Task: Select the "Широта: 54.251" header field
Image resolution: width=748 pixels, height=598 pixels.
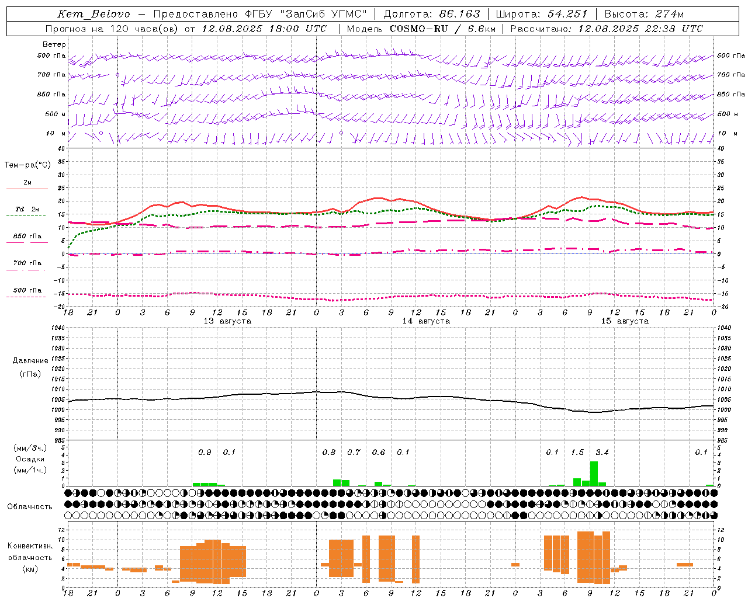Action: (542, 14)
